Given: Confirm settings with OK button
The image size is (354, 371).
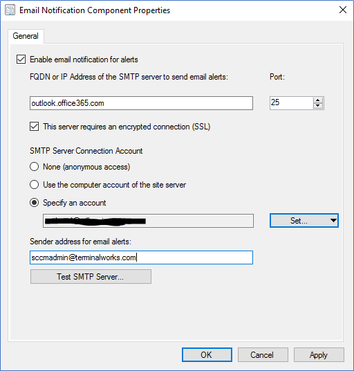Looking at the screenshot, I should click(207, 354).
